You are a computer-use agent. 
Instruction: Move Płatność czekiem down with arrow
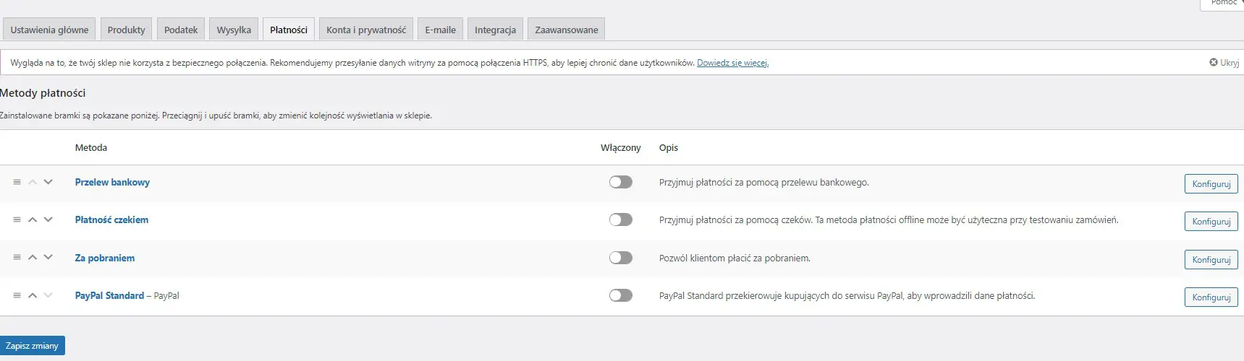[48, 219]
